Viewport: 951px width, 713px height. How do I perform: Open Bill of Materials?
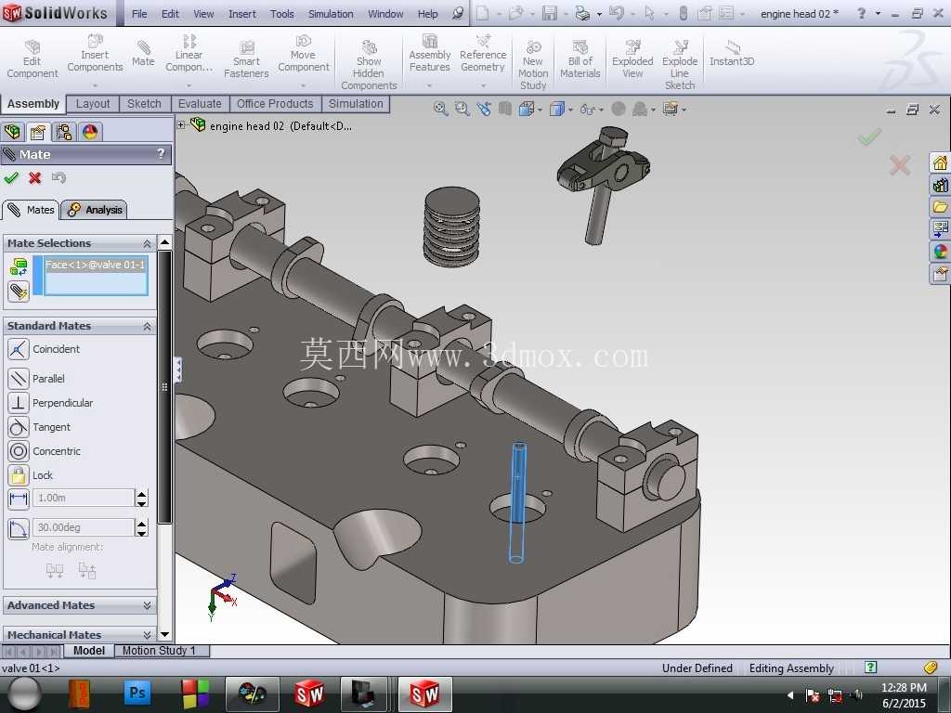pyautogui.click(x=580, y=59)
